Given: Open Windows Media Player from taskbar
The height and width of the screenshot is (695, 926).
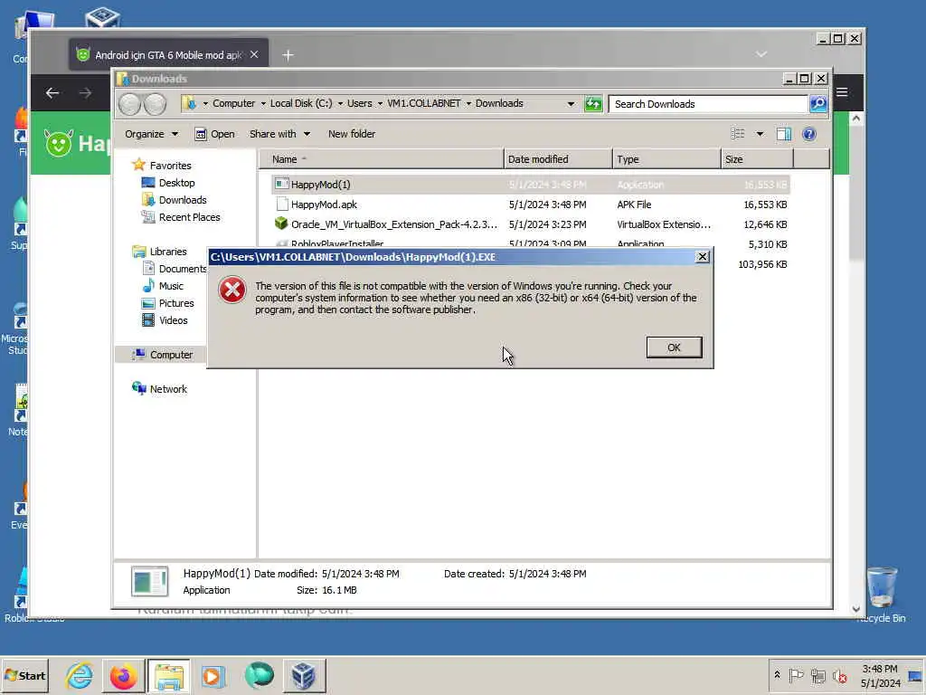Looking at the screenshot, I should pos(213,675).
